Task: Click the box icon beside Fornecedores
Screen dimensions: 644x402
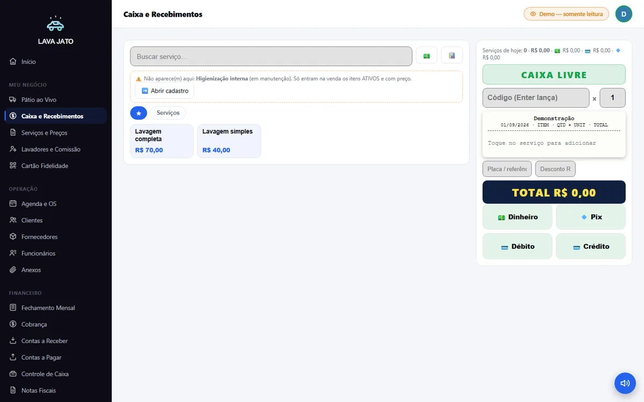Action: click(13, 236)
